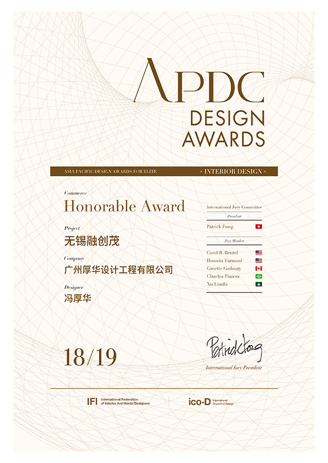Click the IFI logo at the bottom
The height and width of the screenshot is (463, 328).
click(x=92, y=401)
